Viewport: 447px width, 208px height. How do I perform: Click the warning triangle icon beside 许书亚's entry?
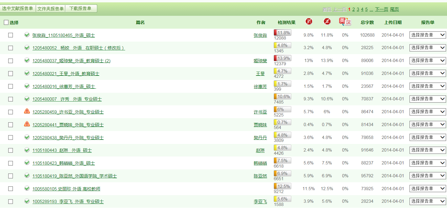pos(27,111)
